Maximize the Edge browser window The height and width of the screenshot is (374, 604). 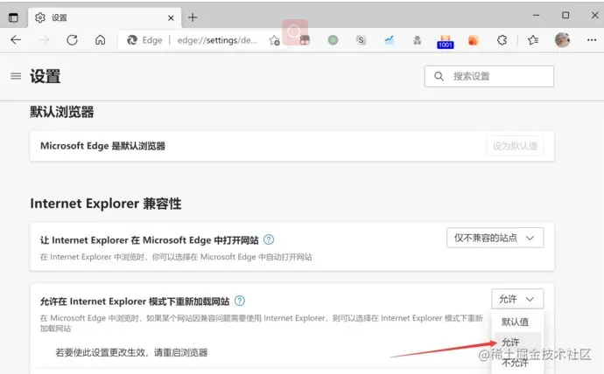565,16
